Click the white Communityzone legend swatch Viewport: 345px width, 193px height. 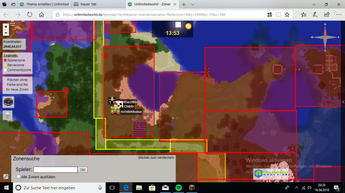coord(5,70)
